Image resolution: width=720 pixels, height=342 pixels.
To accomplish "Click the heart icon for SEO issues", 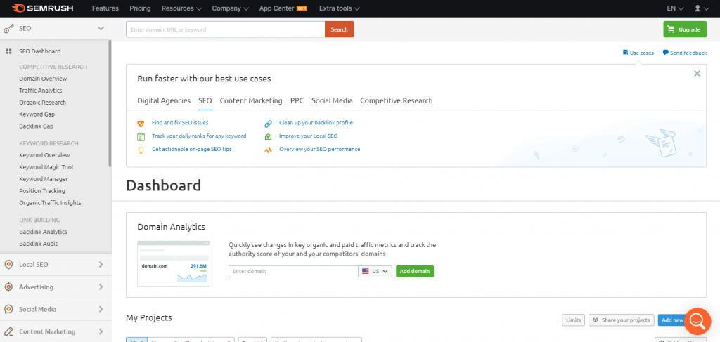I will (141, 124).
